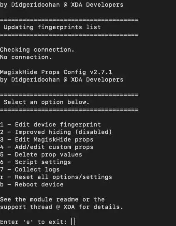Click the separator line above "Select an option"

click(69, 95)
